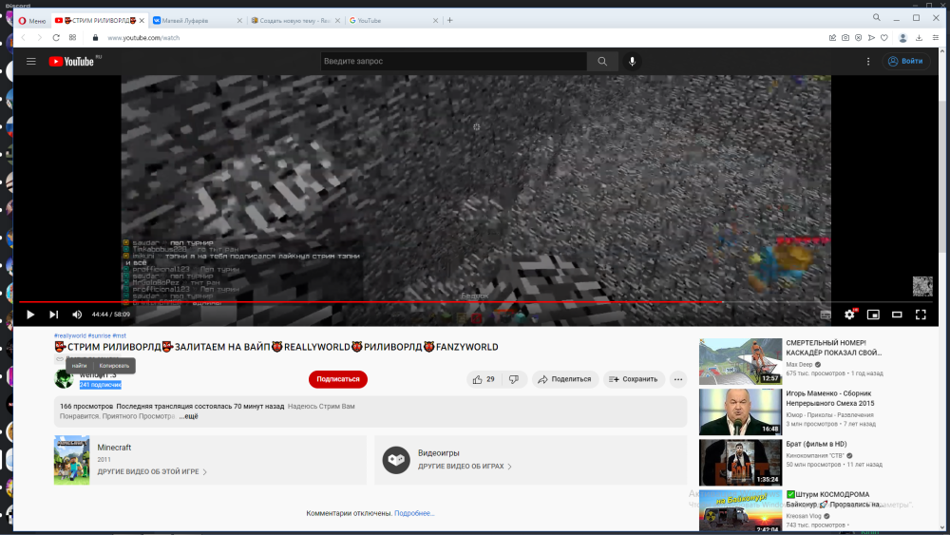Save the video with Сохранить

point(633,379)
